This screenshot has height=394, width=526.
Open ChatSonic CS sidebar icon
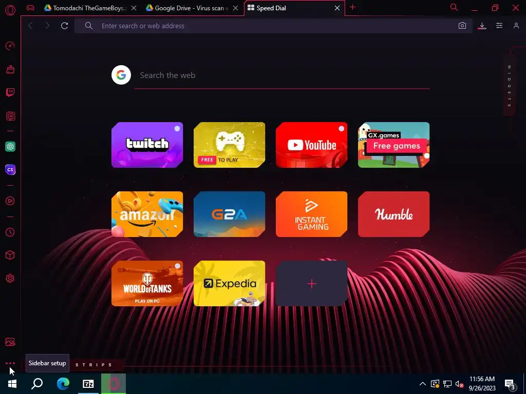point(10,169)
